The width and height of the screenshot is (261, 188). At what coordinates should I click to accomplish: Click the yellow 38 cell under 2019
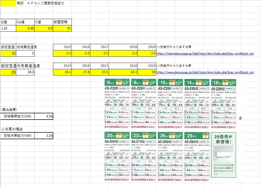point(147,72)
